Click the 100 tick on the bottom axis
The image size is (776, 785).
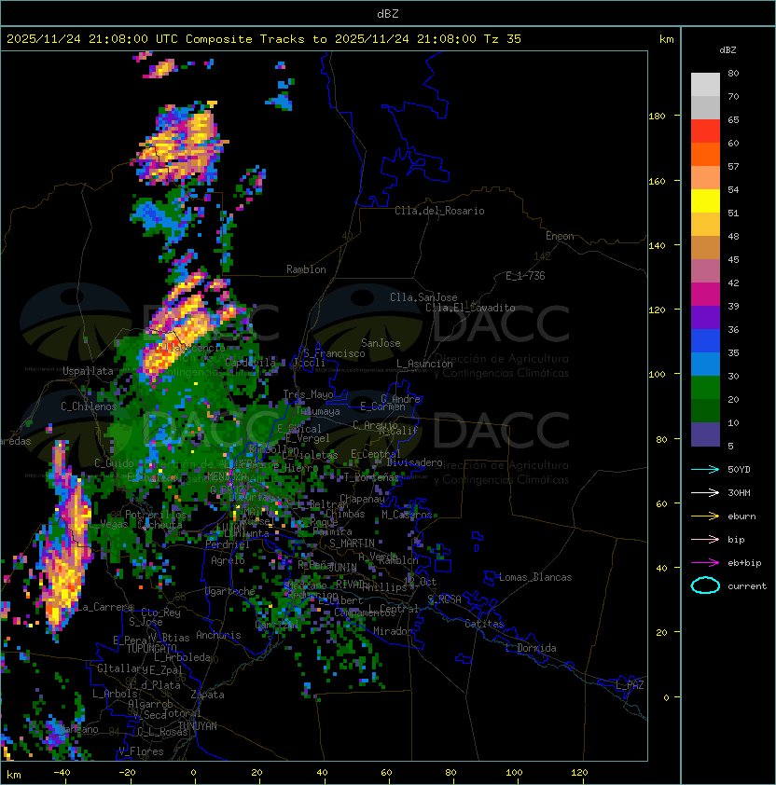[515, 773]
